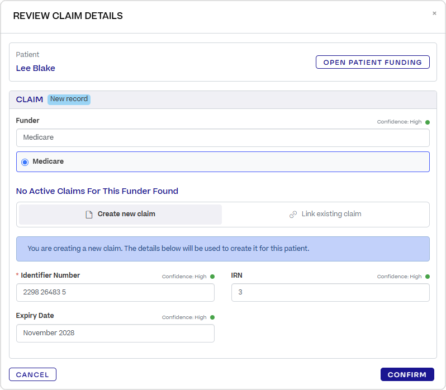
Task: Click the green confidence dot for Expiry Date
Action: tap(212, 317)
